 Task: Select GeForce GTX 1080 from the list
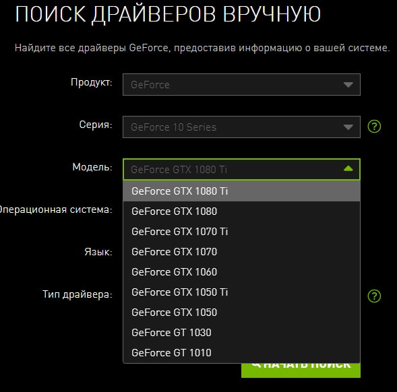(241, 211)
